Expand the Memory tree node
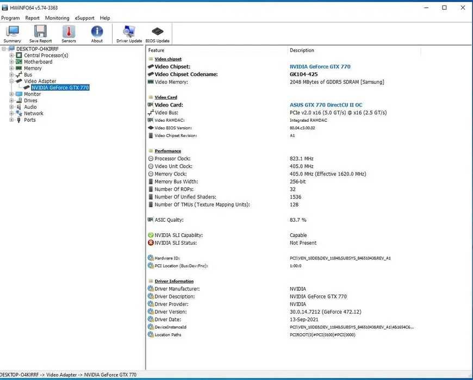473x380 pixels. point(11,68)
